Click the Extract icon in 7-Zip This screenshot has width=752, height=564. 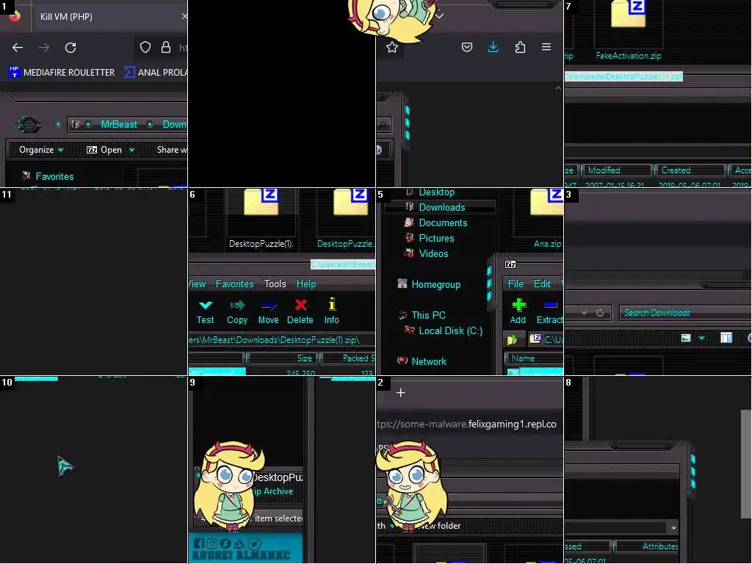tap(549, 311)
